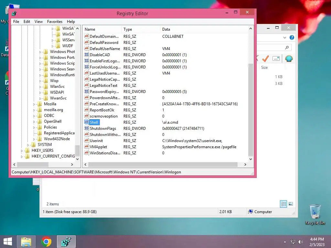Open the Favorites menu

(x=55, y=22)
